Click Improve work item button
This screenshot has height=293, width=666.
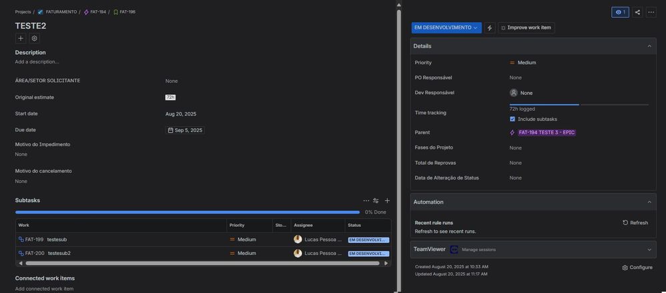click(x=527, y=27)
